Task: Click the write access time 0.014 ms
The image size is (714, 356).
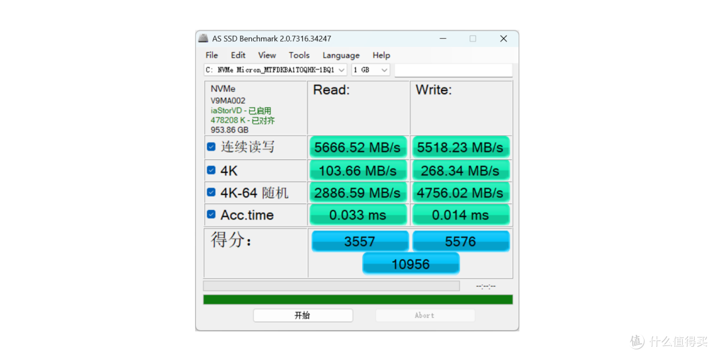Action: tap(460, 215)
